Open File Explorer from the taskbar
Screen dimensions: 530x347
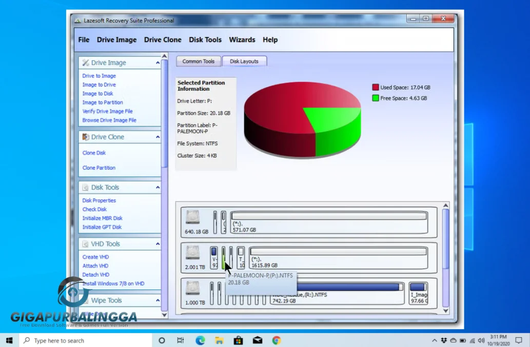(x=219, y=340)
